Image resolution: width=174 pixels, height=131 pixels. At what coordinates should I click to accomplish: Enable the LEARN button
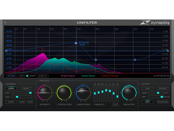point(11,88)
